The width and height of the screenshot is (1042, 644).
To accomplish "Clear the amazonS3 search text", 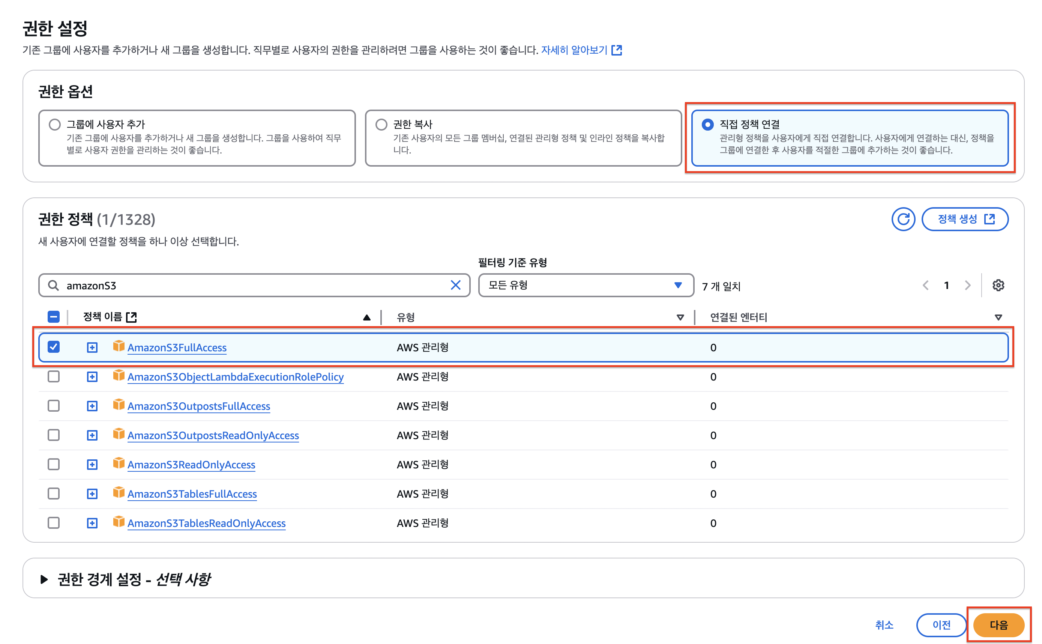I will point(455,285).
